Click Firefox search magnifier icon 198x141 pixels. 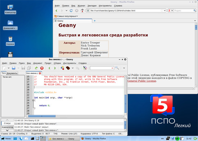(195, 10)
